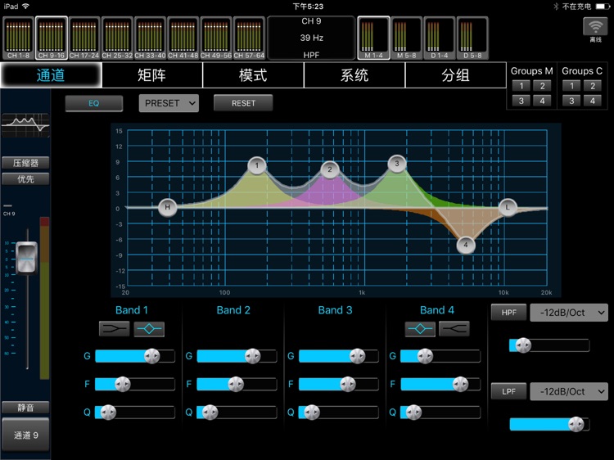Mute channel with 静音 button
This screenshot has width=614, height=460.
[25, 408]
